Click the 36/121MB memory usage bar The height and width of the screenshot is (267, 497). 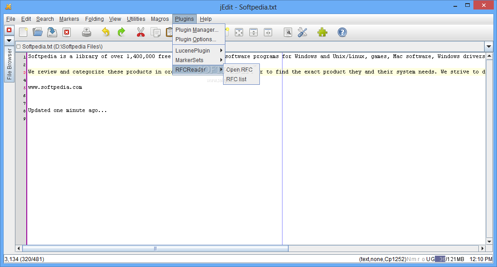[x=450, y=259]
